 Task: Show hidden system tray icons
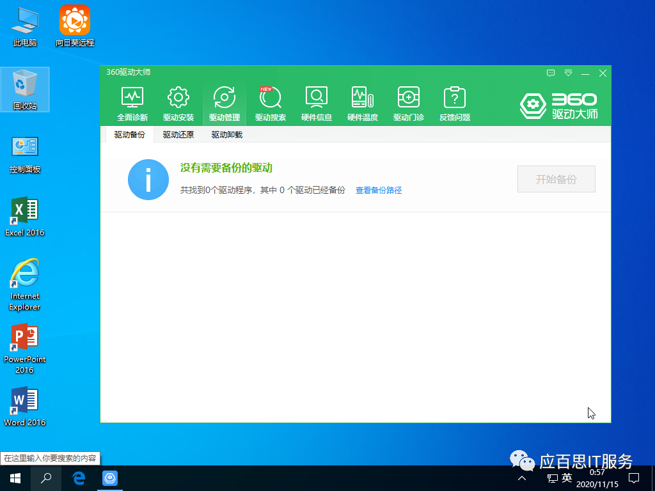(x=522, y=478)
